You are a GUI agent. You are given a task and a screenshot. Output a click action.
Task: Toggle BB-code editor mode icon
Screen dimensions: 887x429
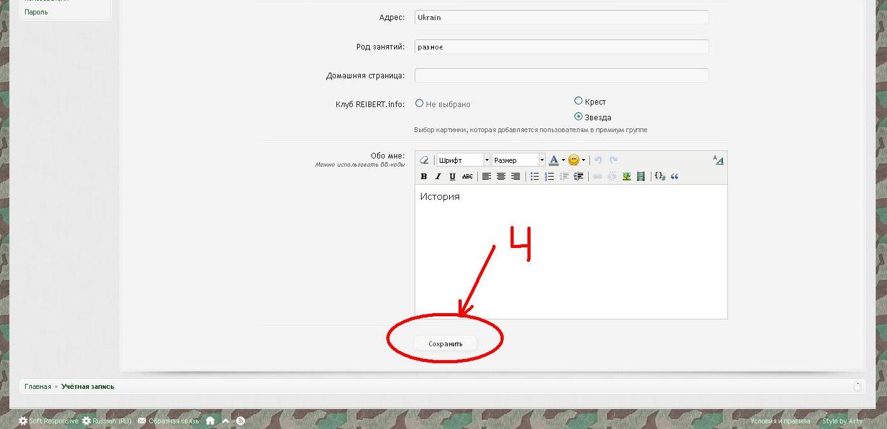[x=718, y=160]
